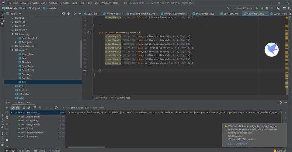
Task: Collapse all test results
Action: coord(40,108)
